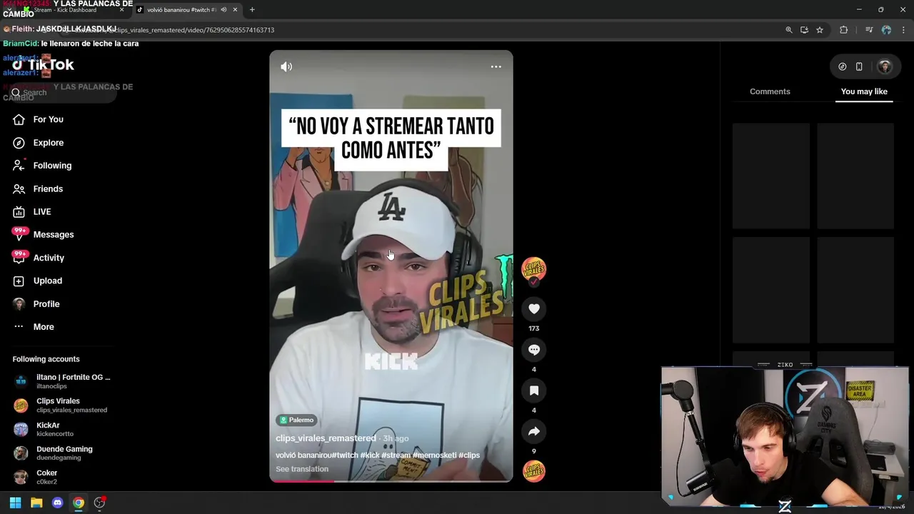Open Chrome from the taskbar
Screen dimensions: 914x514
(79, 503)
